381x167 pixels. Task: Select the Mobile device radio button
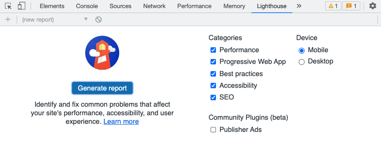[x=301, y=50]
